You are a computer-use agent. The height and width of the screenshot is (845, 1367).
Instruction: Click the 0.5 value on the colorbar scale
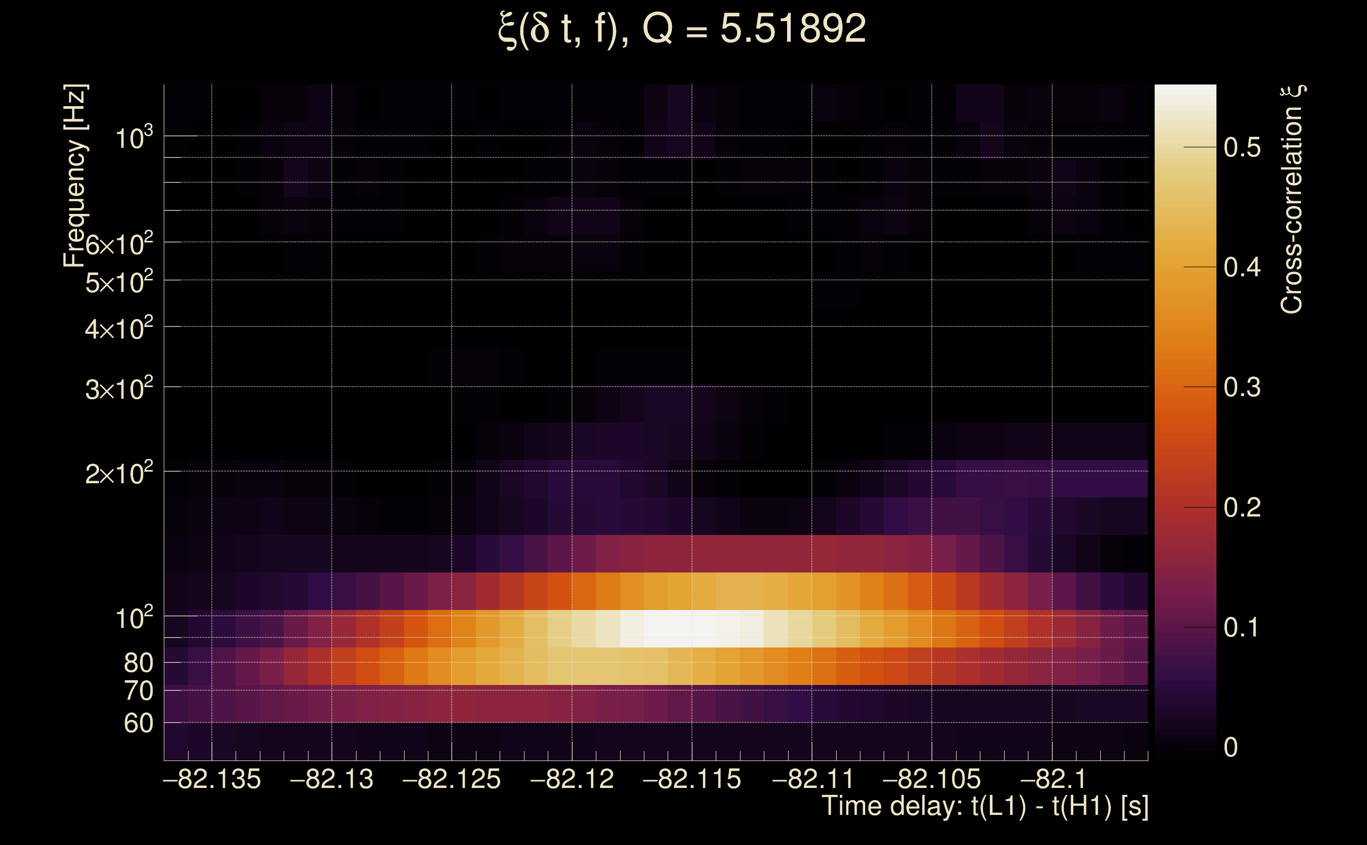point(1242,147)
